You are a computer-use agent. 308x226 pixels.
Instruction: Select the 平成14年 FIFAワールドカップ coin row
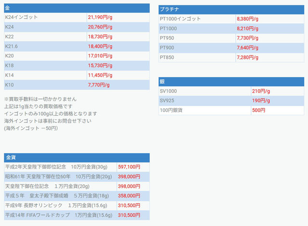[x=77, y=215]
